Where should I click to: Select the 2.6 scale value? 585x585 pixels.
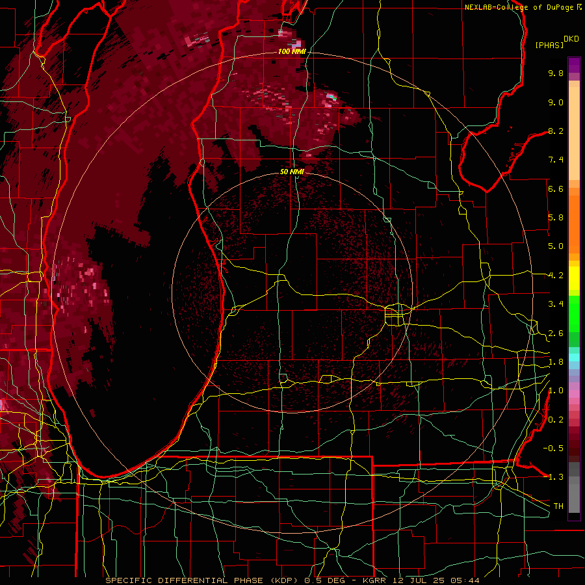tap(556, 333)
